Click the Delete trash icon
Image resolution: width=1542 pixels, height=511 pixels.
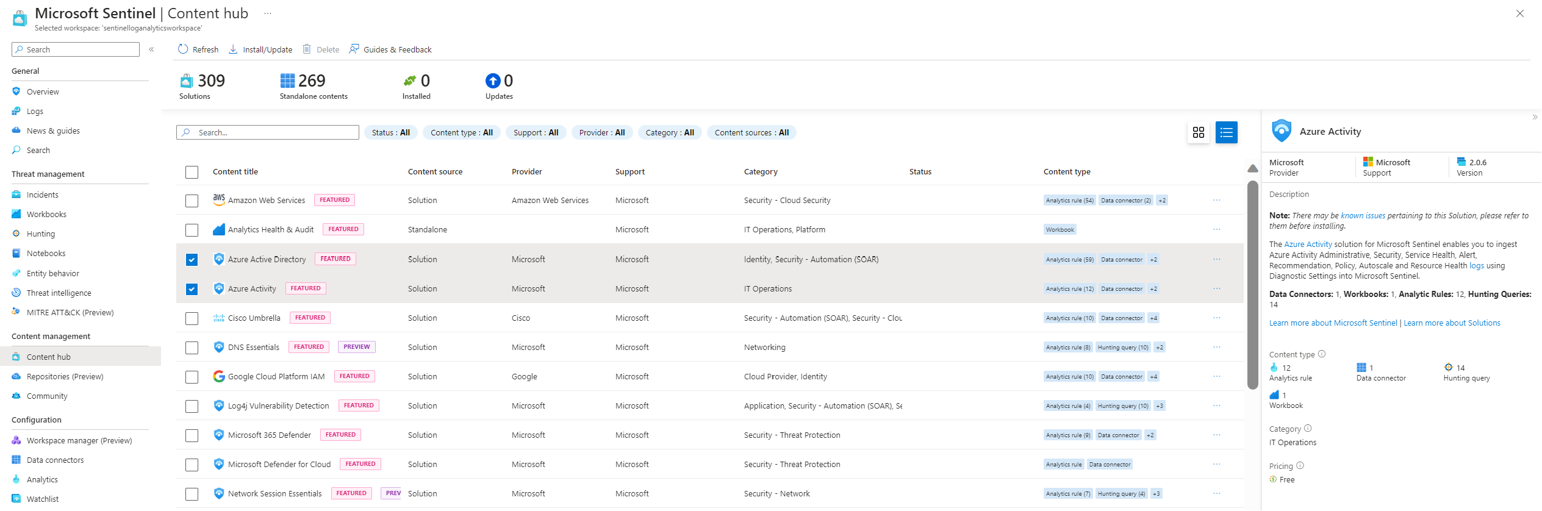[x=307, y=49]
